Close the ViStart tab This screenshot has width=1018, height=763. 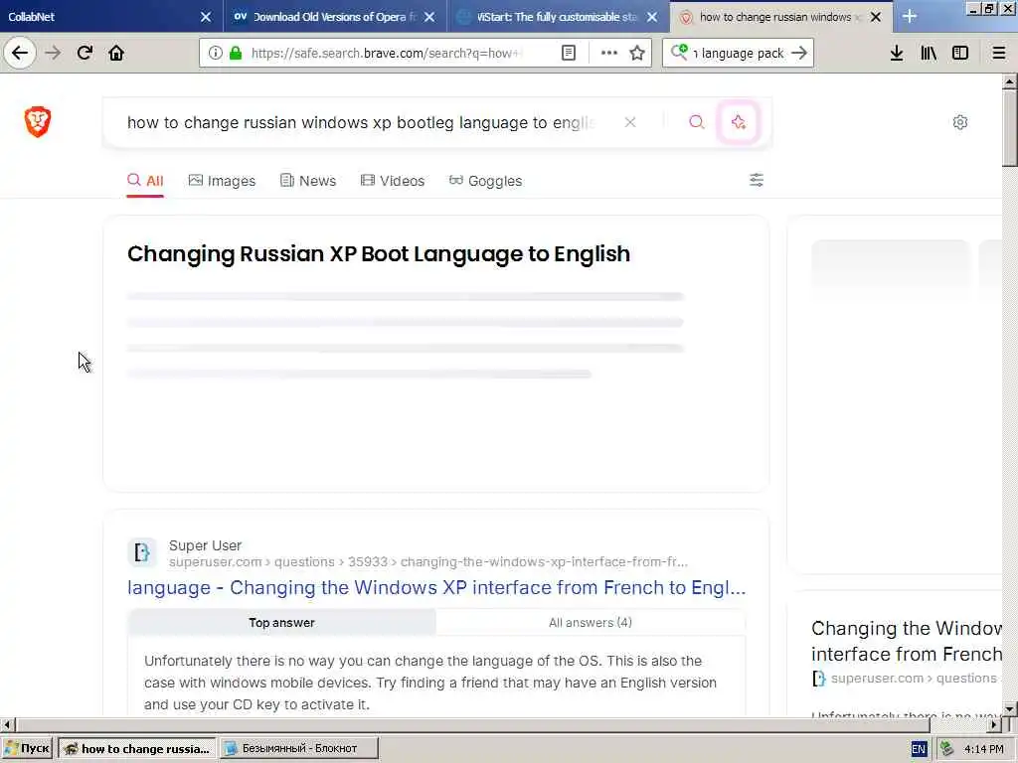coord(652,17)
